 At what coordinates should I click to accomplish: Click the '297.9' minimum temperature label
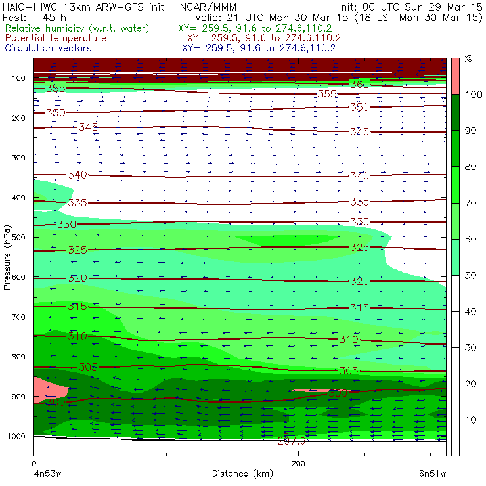292,441
